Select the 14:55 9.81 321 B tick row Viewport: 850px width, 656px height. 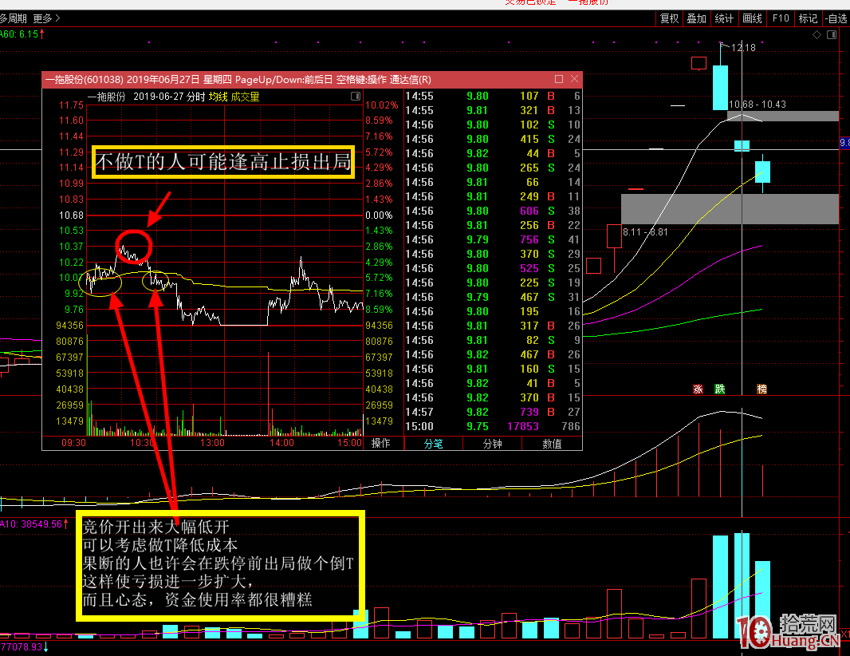click(493, 110)
